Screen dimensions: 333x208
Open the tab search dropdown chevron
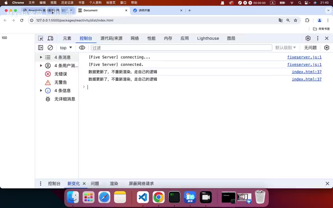pyautogui.click(x=328, y=10)
